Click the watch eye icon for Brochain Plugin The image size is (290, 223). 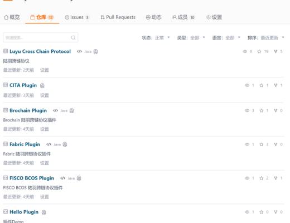point(247,110)
